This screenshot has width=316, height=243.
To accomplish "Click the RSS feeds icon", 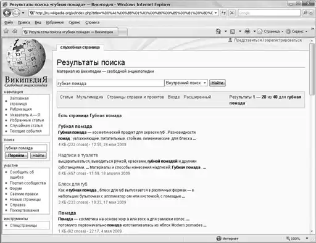I will pos(233,31).
